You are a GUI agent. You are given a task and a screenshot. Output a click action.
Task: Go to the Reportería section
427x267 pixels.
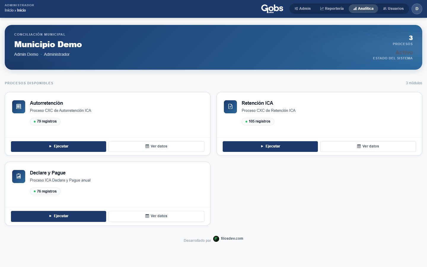pyautogui.click(x=332, y=9)
